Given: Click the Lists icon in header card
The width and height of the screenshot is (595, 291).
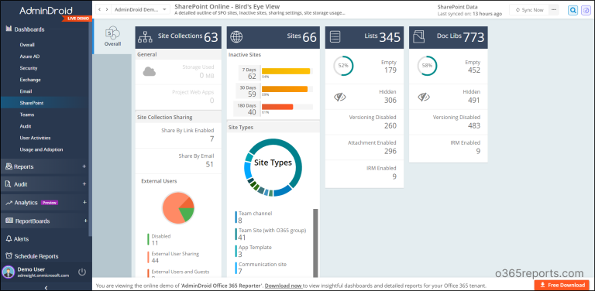Looking at the screenshot, I should click(335, 36).
